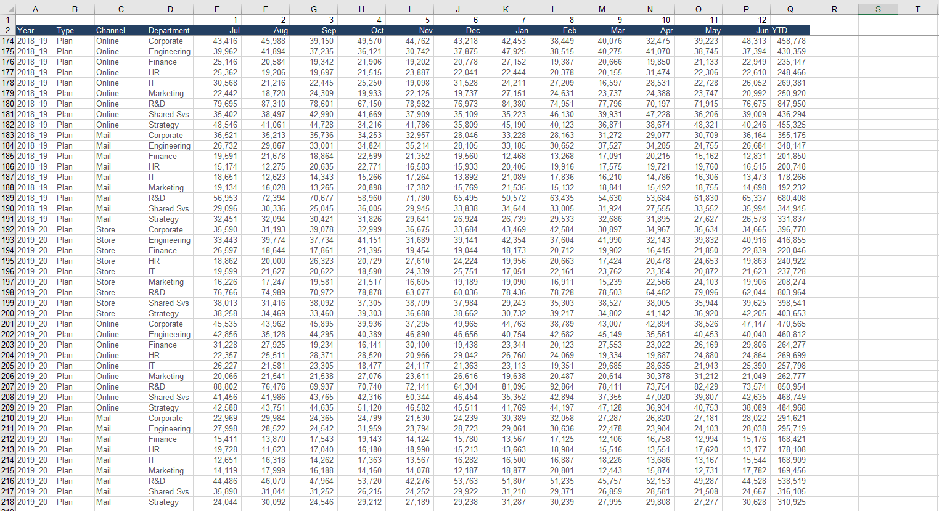
Task: Click 'Strategy' department in row 218
Action: (x=170, y=502)
